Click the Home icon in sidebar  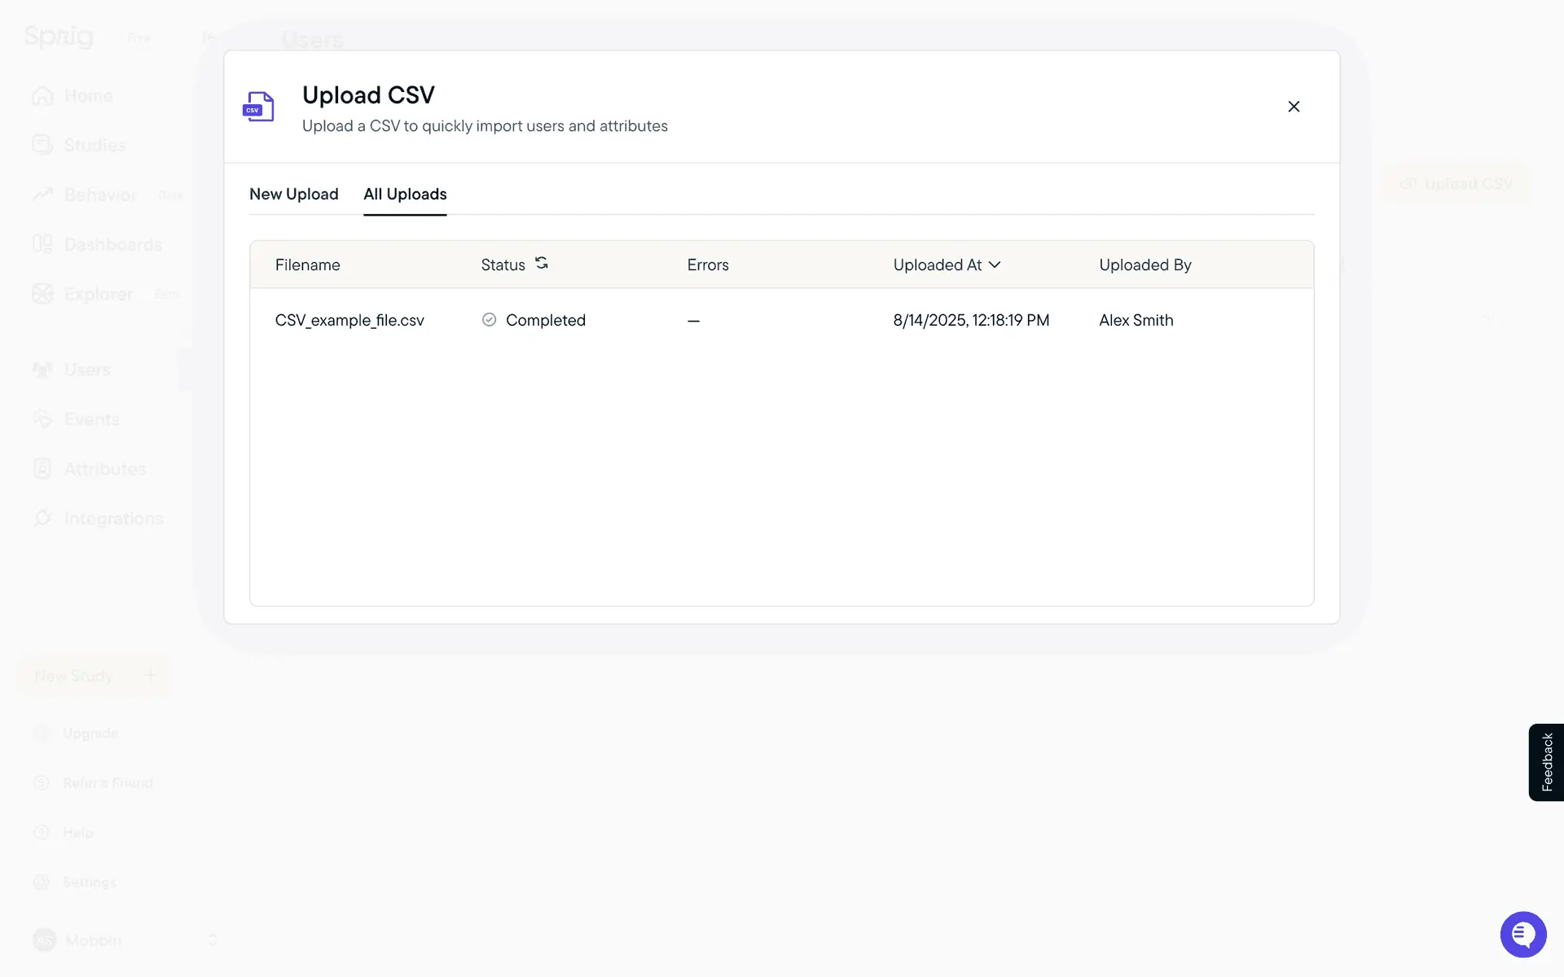click(x=42, y=96)
